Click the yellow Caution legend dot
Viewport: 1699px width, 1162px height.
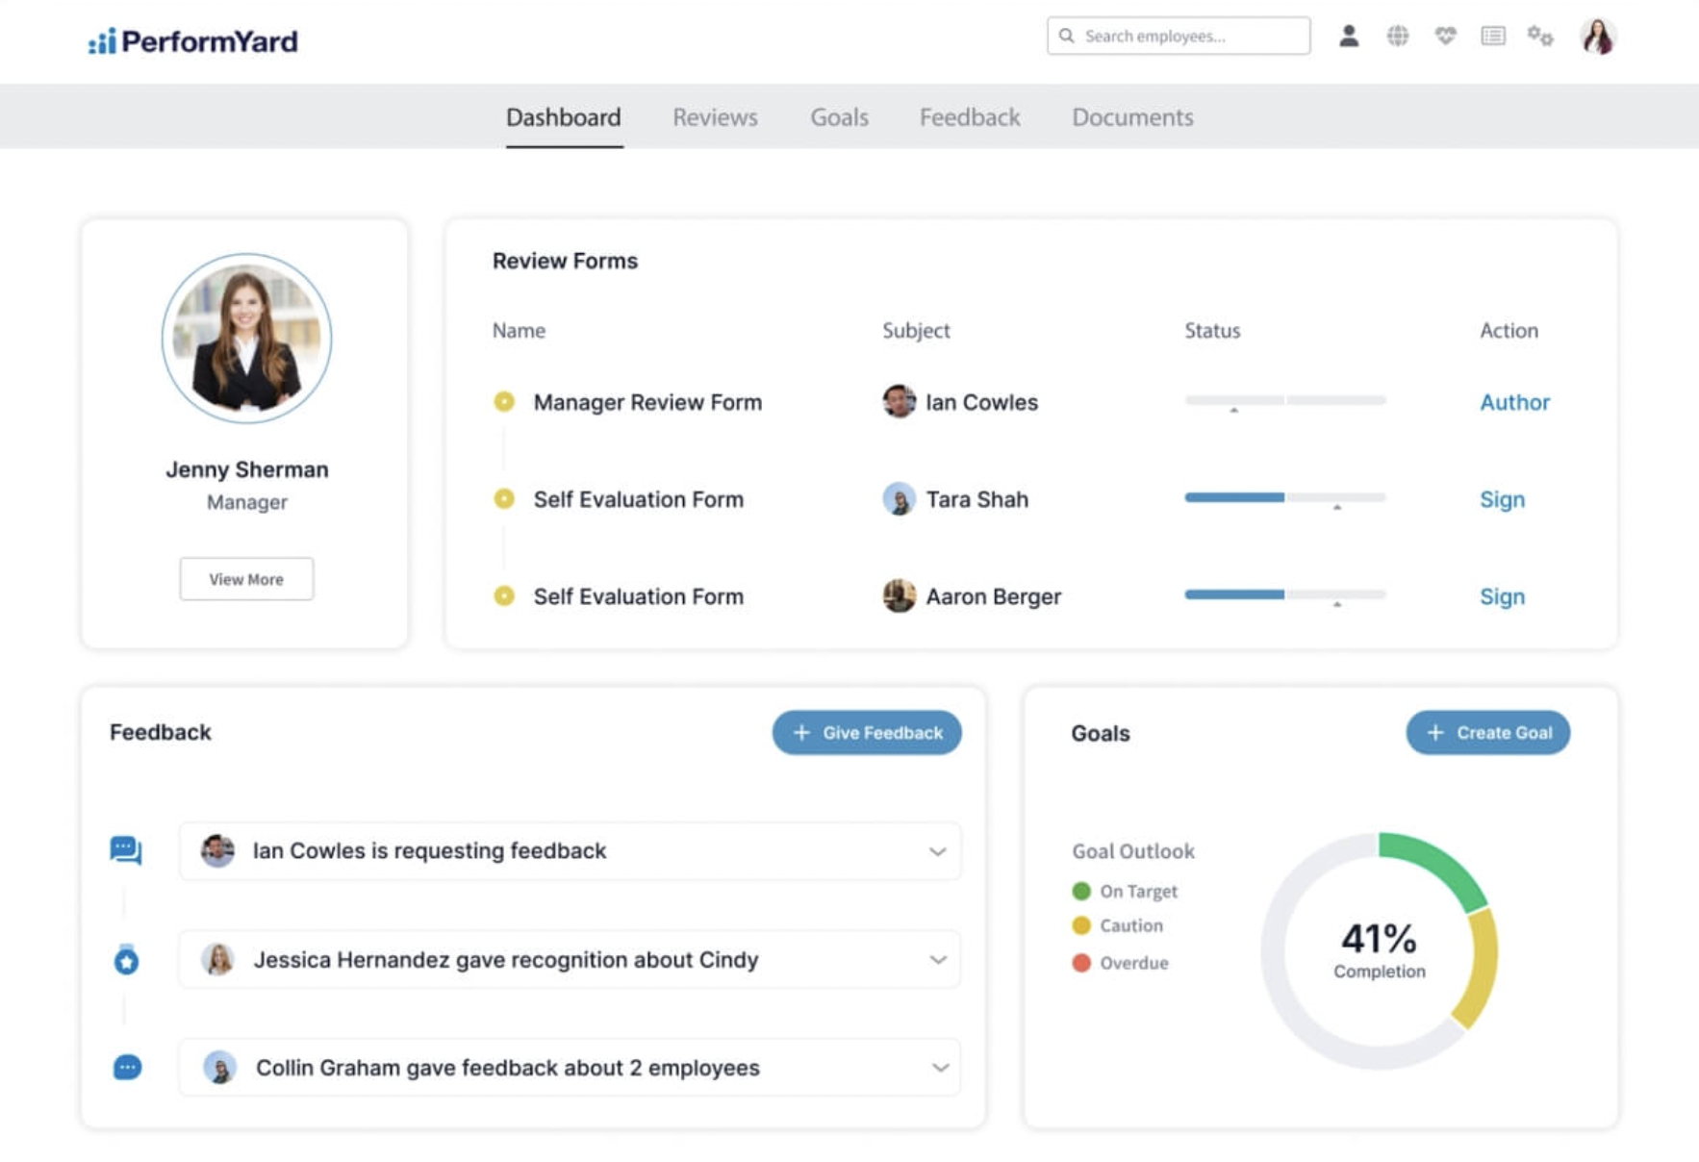tap(1081, 925)
